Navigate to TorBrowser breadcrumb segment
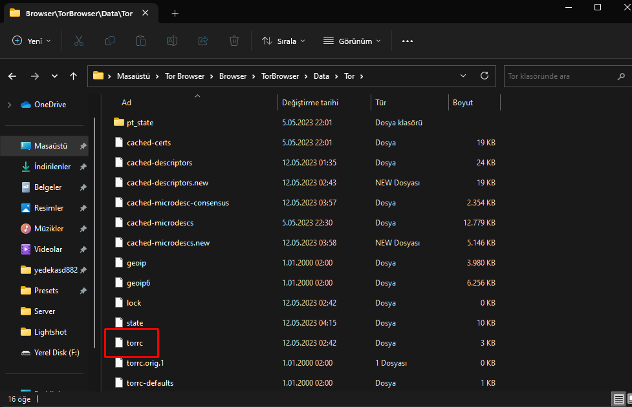The image size is (632, 407). (x=280, y=76)
